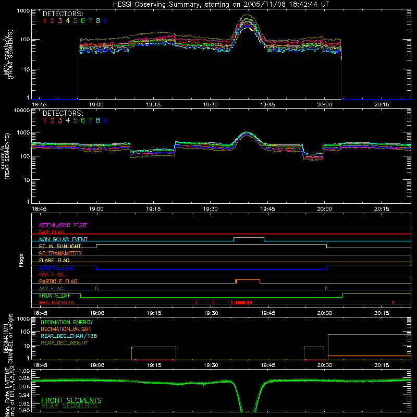Viewport: 417px width, 417px height.
Task: Click the FLARE_FLAG label
Action: (54, 260)
